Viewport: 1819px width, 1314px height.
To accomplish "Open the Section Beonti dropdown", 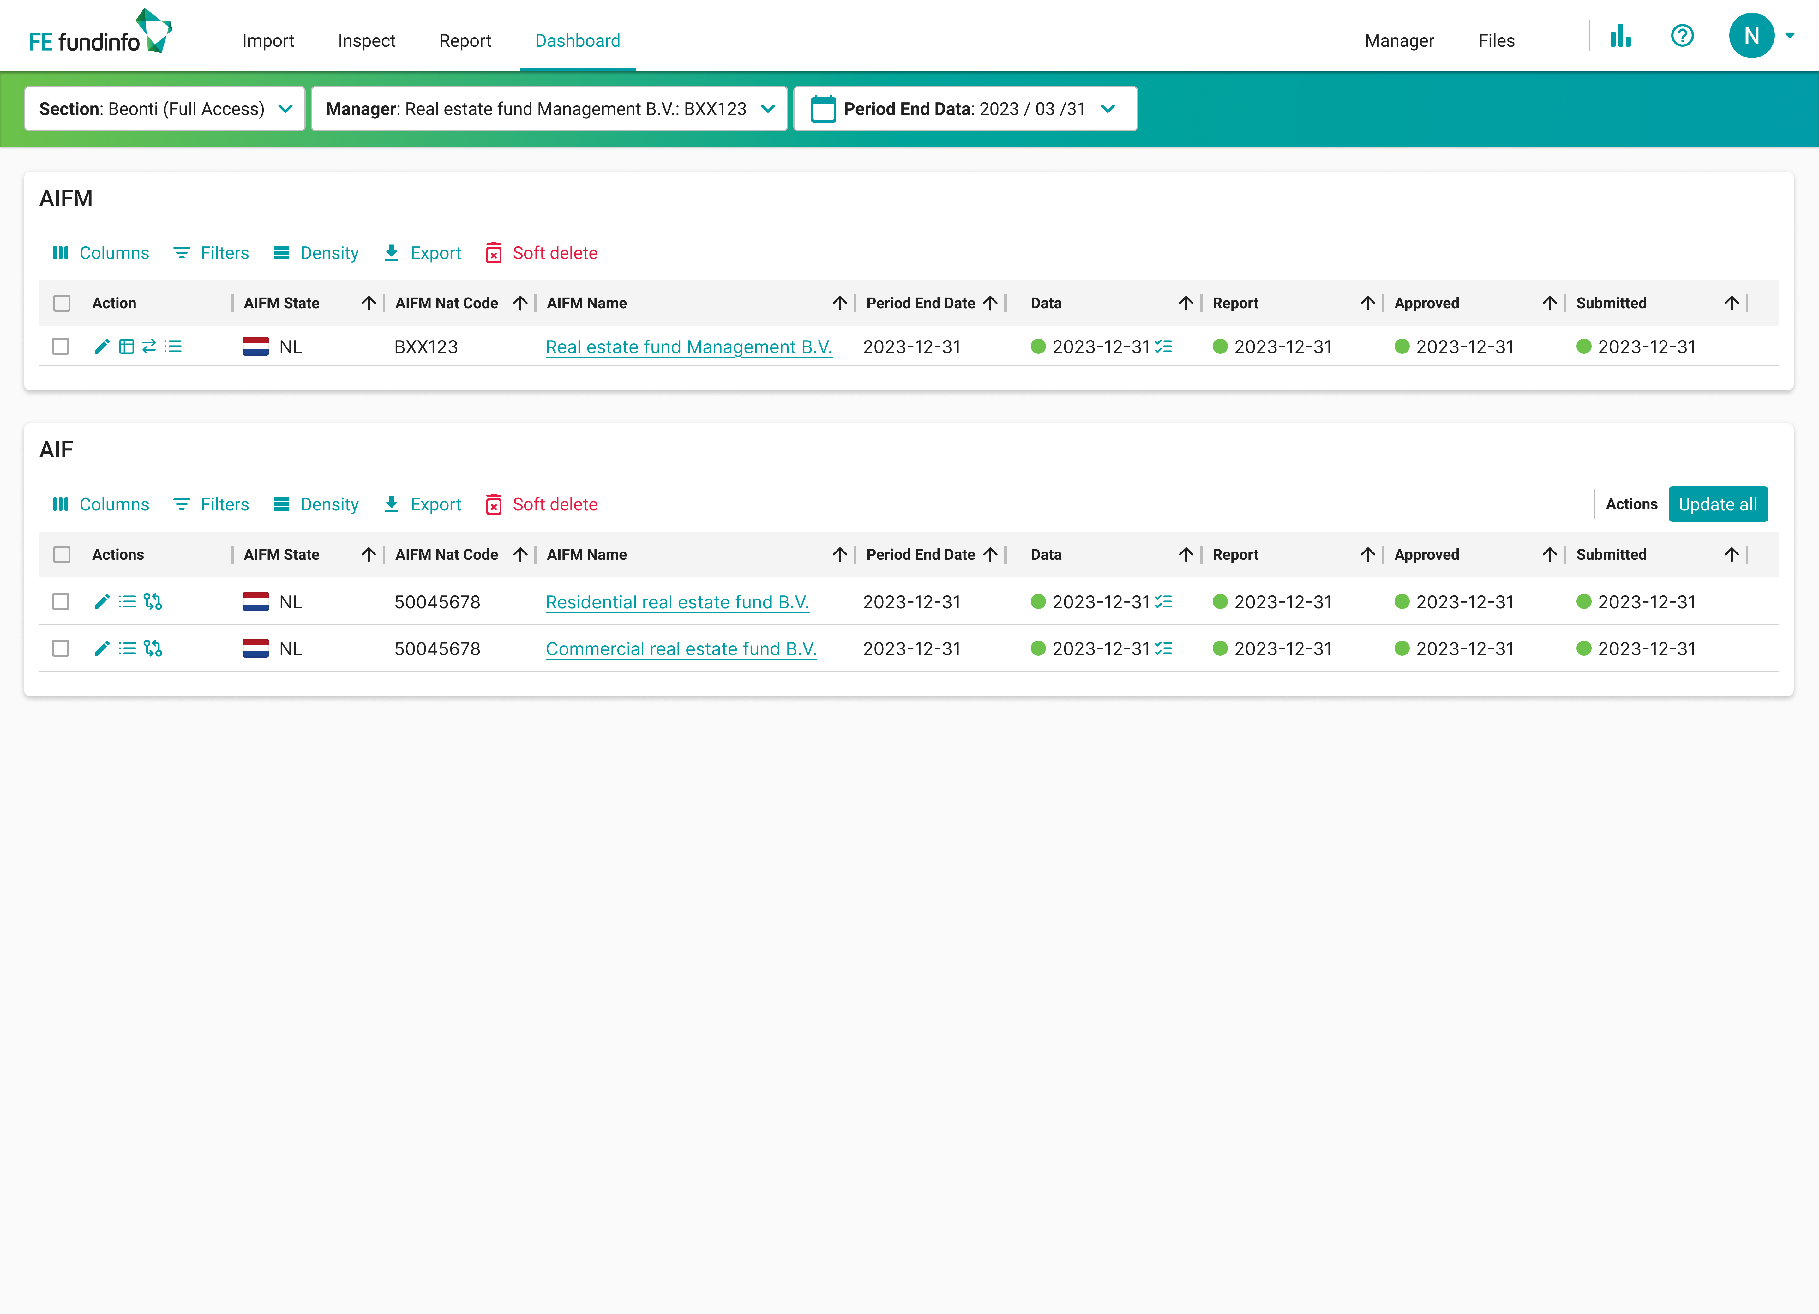I will (x=165, y=109).
